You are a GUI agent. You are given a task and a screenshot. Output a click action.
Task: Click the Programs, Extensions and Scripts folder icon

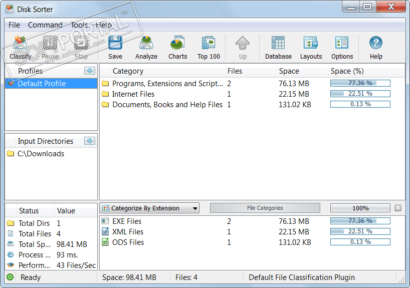click(105, 83)
